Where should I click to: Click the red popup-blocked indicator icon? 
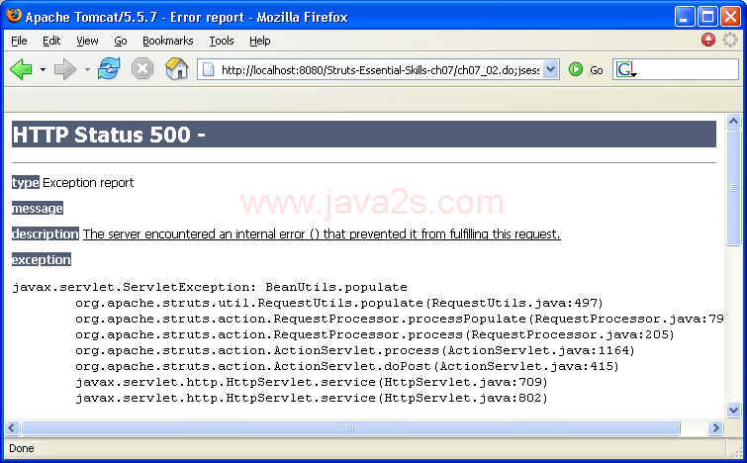click(x=708, y=41)
